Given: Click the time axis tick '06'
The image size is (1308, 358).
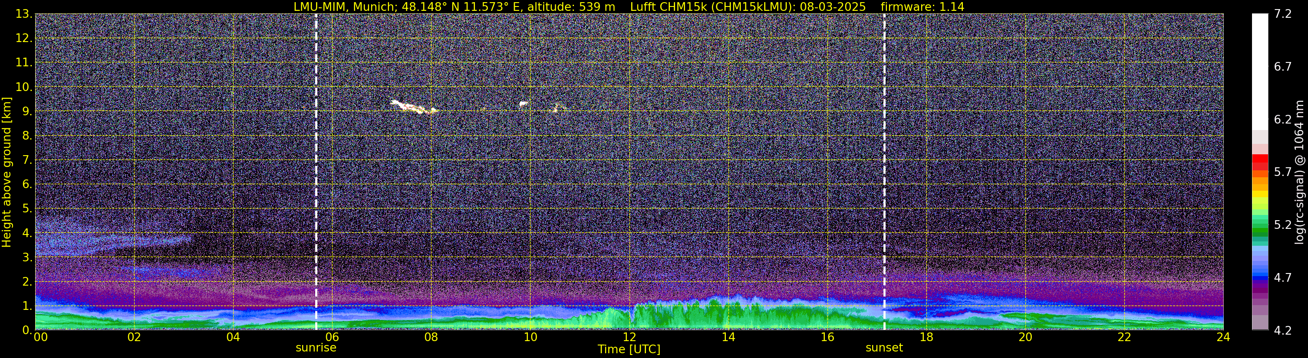Looking at the screenshot, I should pyautogui.click(x=332, y=337).
